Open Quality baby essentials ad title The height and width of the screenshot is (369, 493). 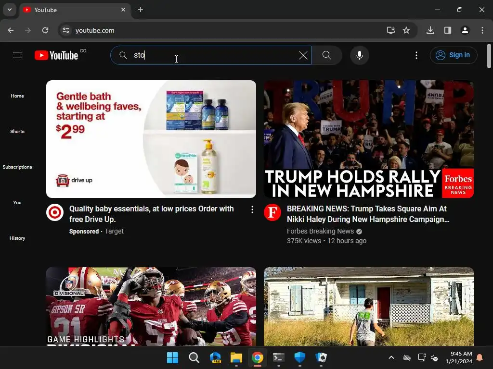[152, 214]
